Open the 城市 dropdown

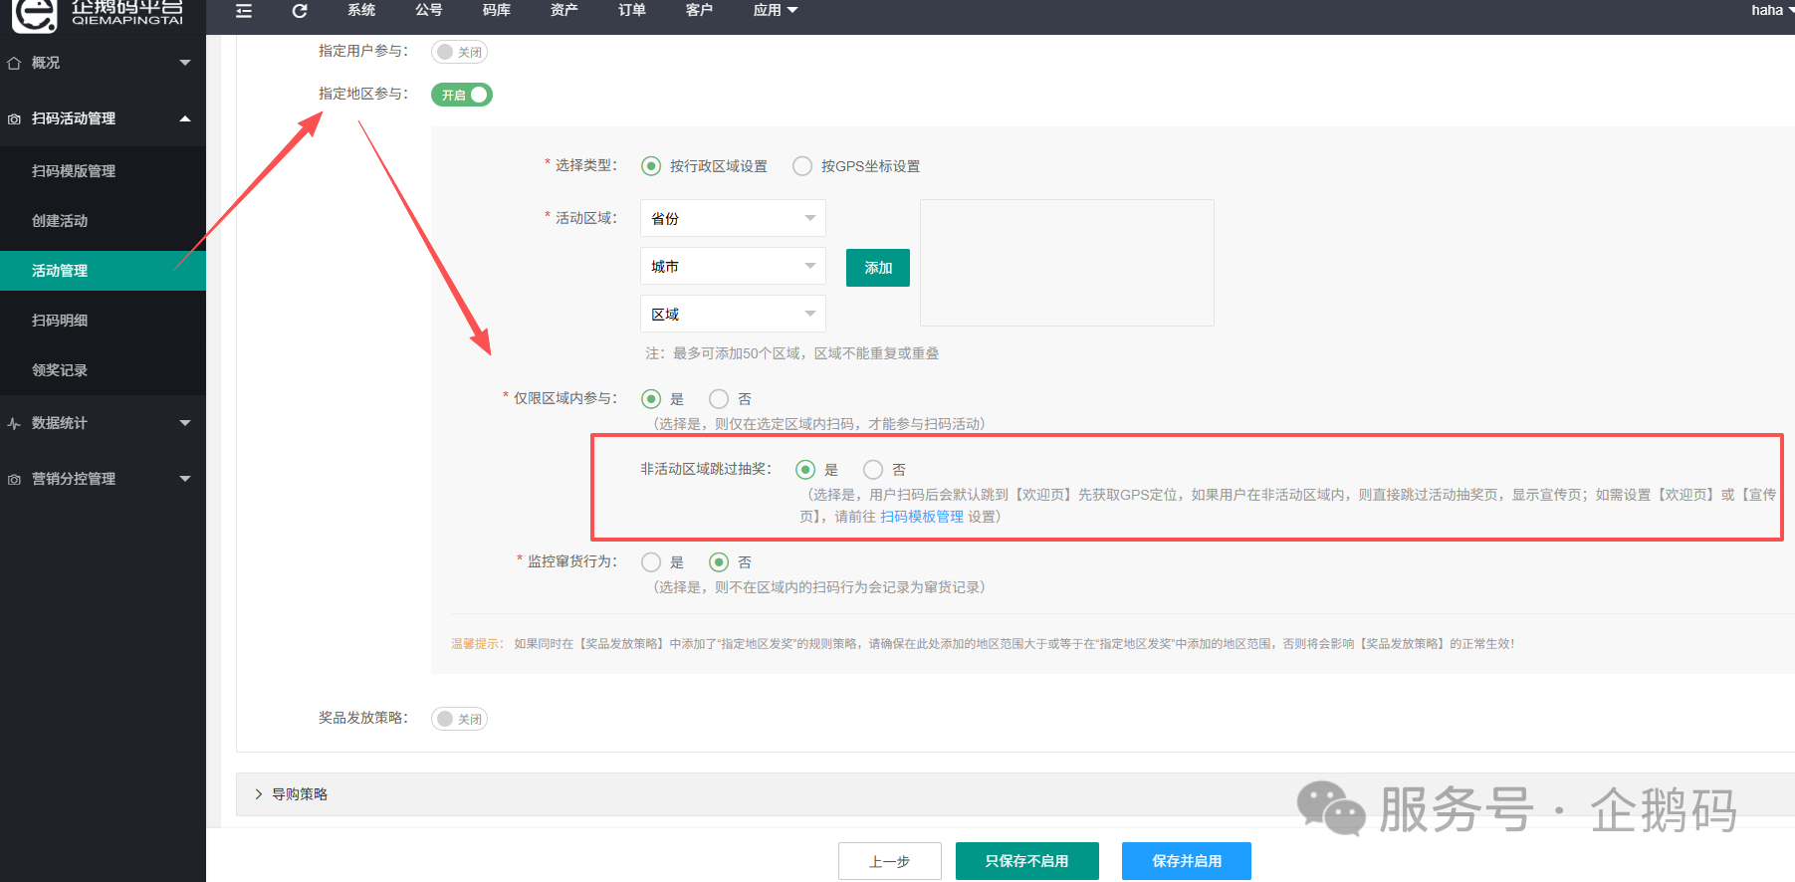pyautogui.click(x=733, y=266)
